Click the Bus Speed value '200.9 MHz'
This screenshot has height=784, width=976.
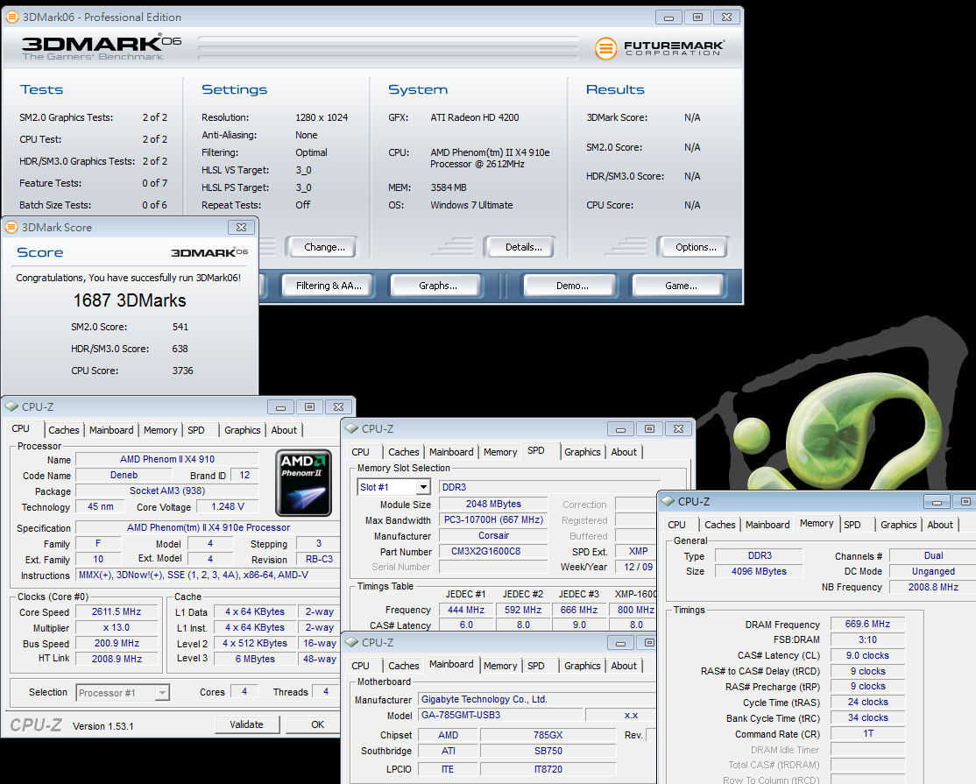click(x=117, y=643)
